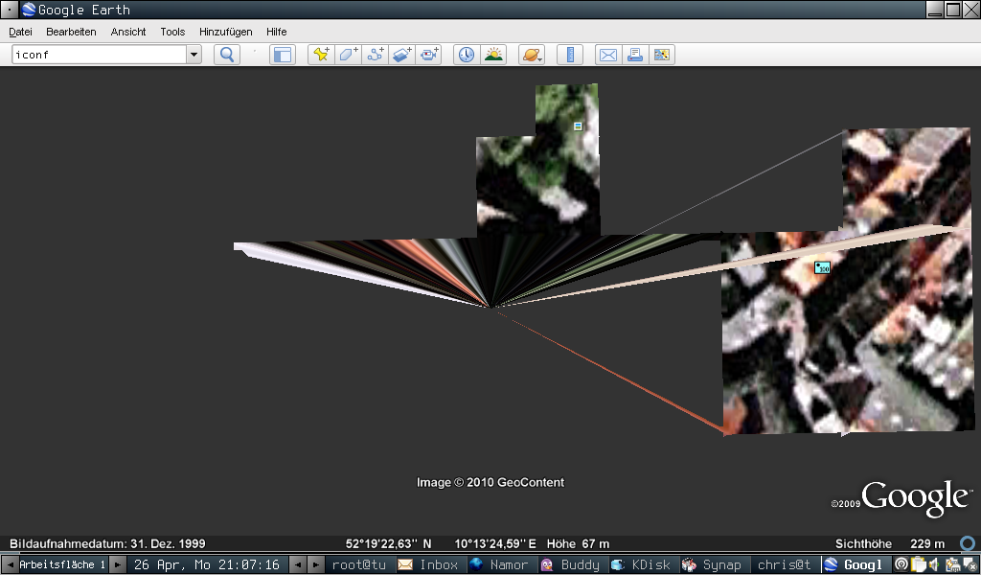Viewport: 981px width, 575px height.
Task: Click the blue square placemark on green imagery
Action: pos(578,126)
